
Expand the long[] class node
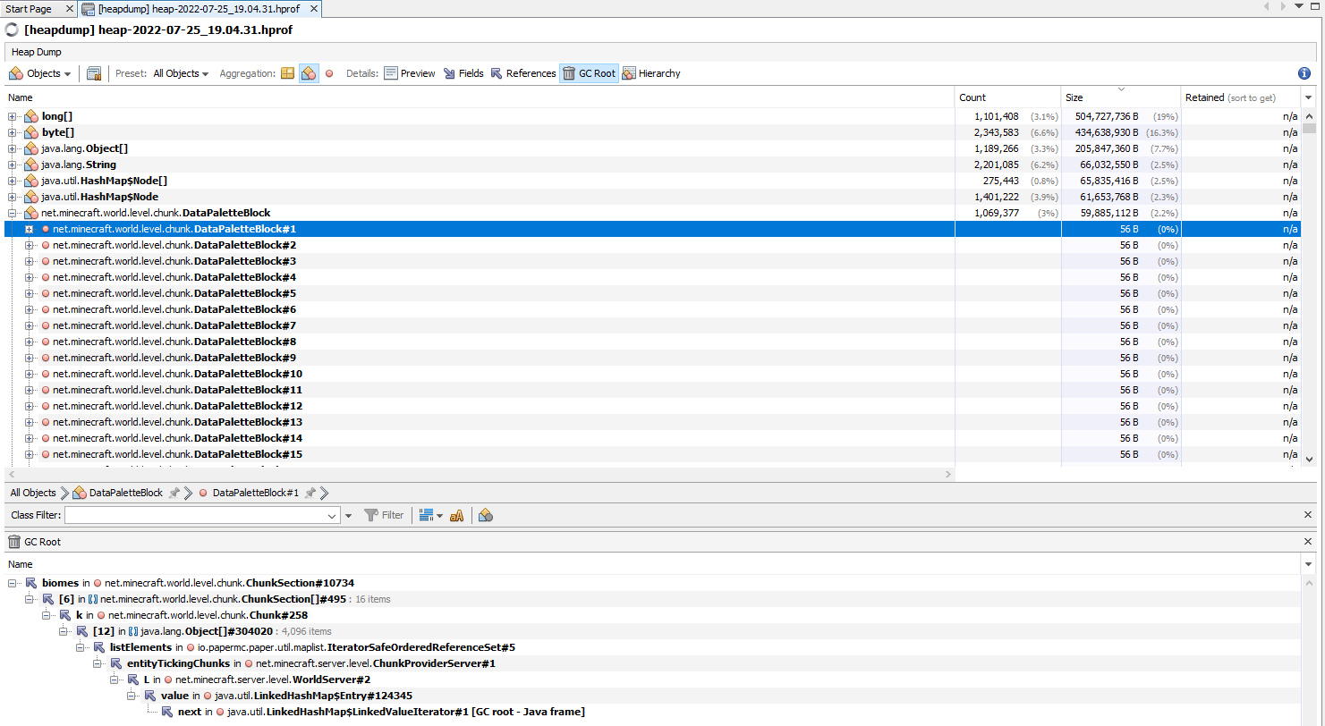pos(13,116)
